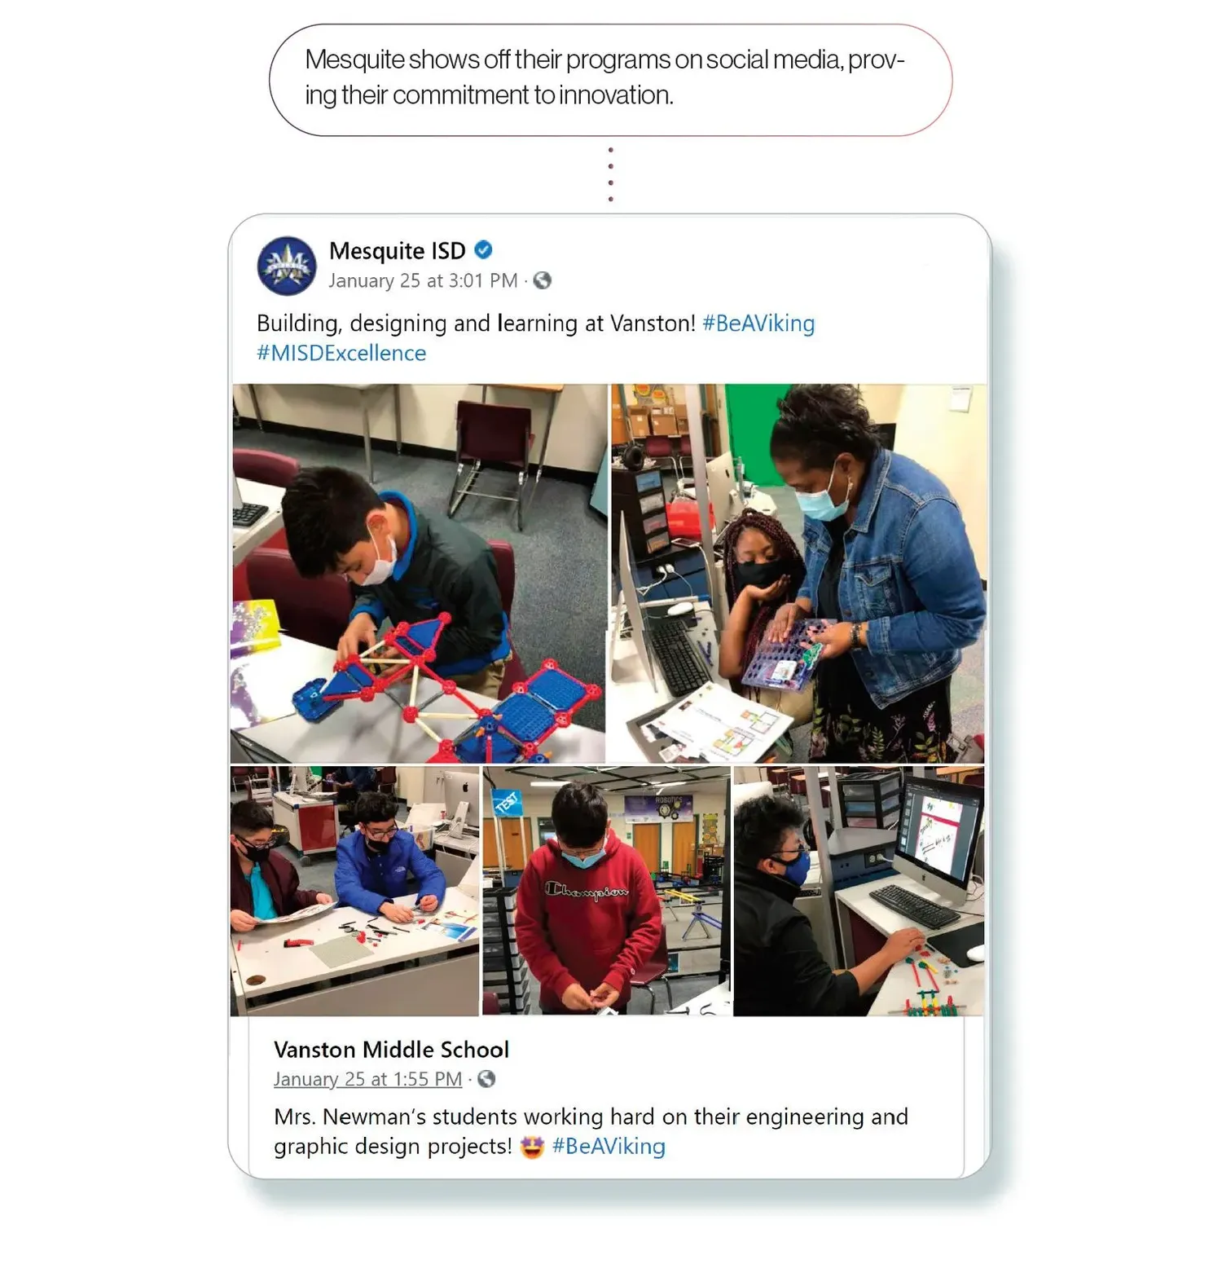Click the globe icon beside 1:55 PM
1222x1273 pixels.
coord(486,1079)
